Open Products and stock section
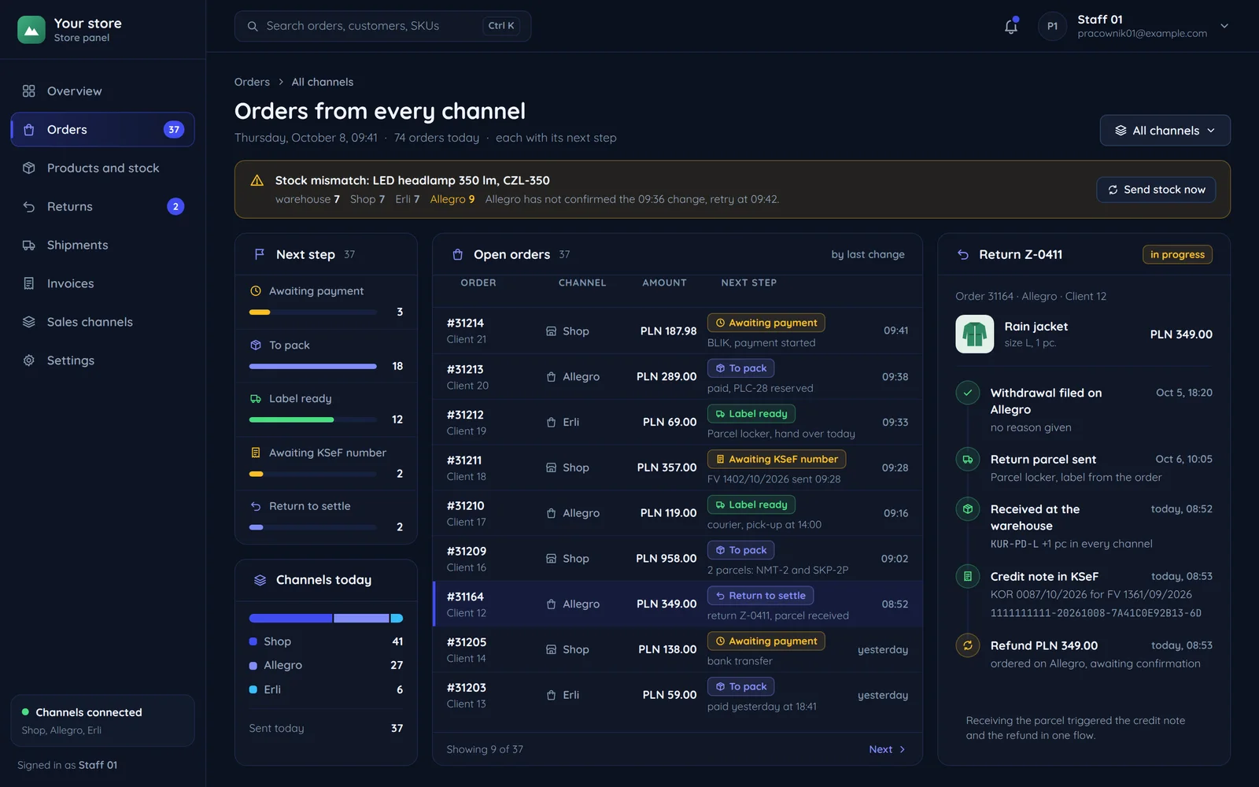 click(102, 168)
